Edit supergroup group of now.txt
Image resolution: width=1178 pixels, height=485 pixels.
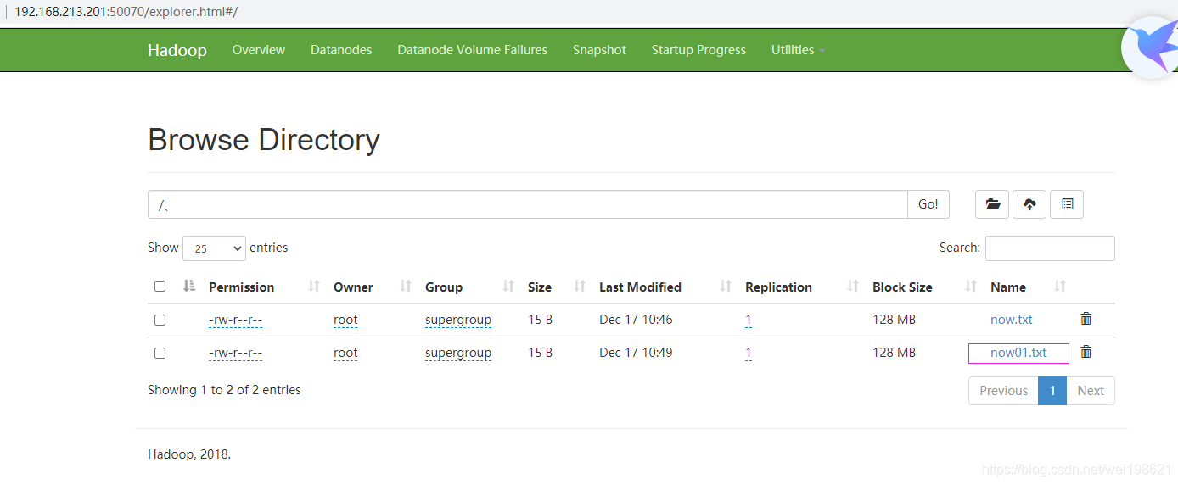458,320
